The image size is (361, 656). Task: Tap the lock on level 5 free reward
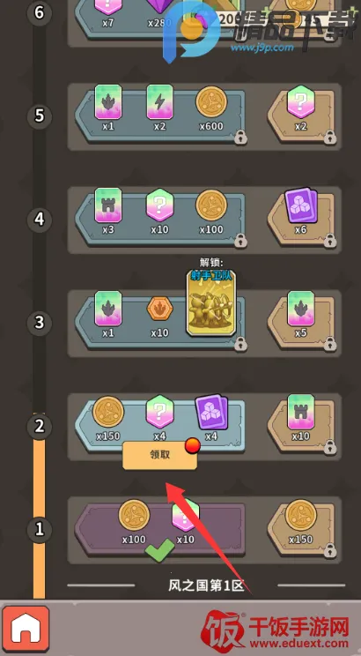(240, 137)
